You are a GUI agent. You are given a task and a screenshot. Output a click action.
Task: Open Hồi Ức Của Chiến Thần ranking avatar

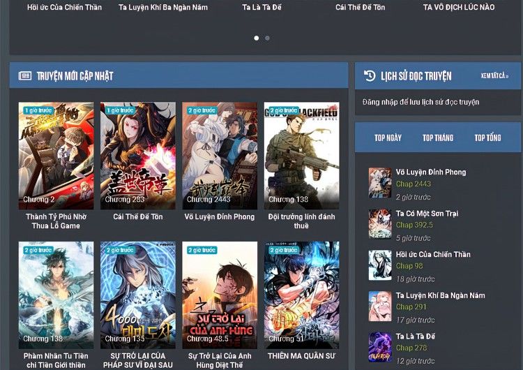(x=380, y=265)
